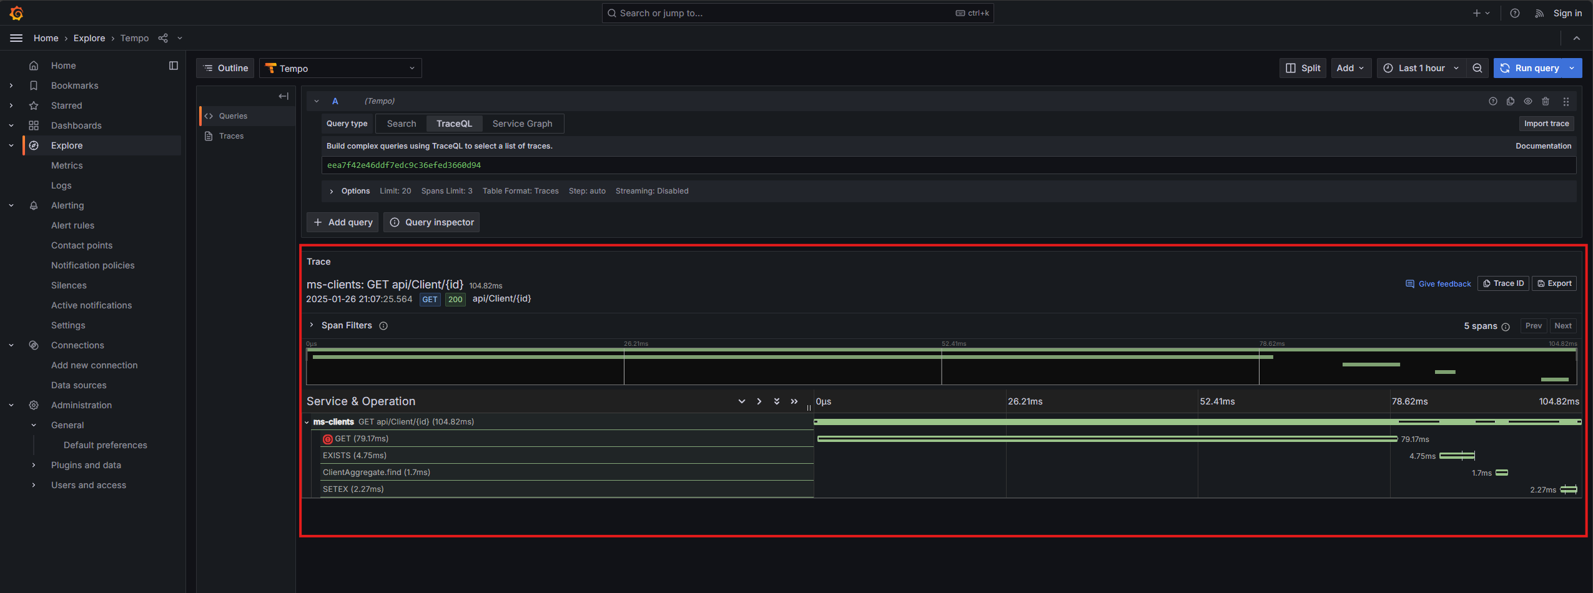The width and height of the screenshot is (1593, 593).
Task: Click the Home icon in sidebar
Action: tap(34, 66)
